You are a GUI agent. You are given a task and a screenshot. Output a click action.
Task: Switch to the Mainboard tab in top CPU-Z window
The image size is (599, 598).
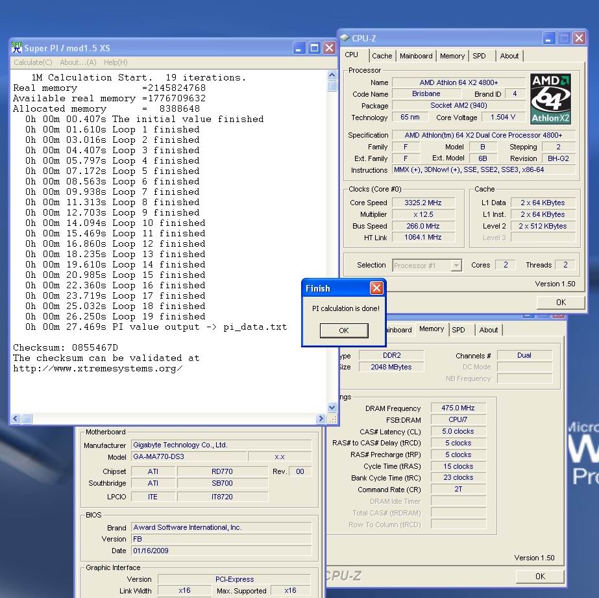tap(416, 56)
